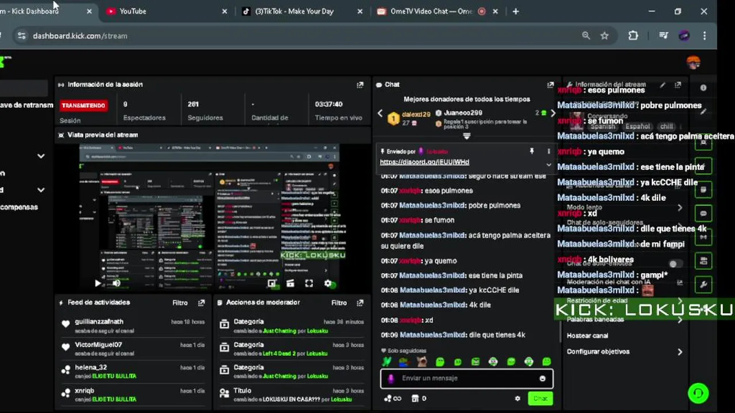The width and height of the screenshot is (735, 413).
Task: Click info icon in right sidebar
Action: point(703,88)
